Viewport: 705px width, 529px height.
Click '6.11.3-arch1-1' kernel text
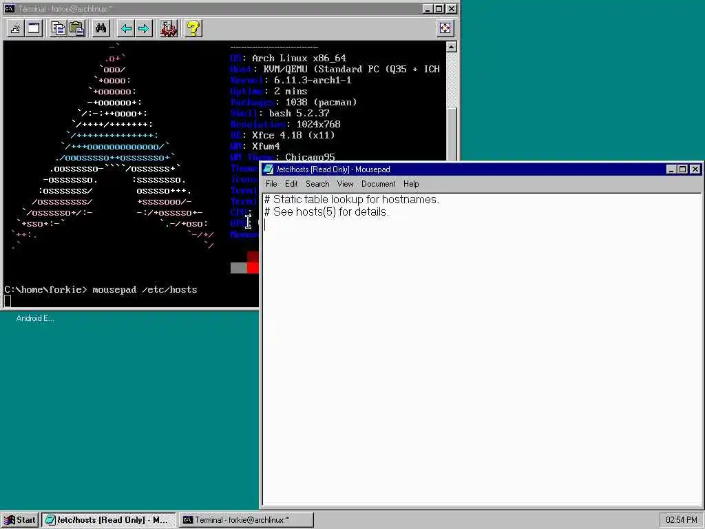point(313,80)
